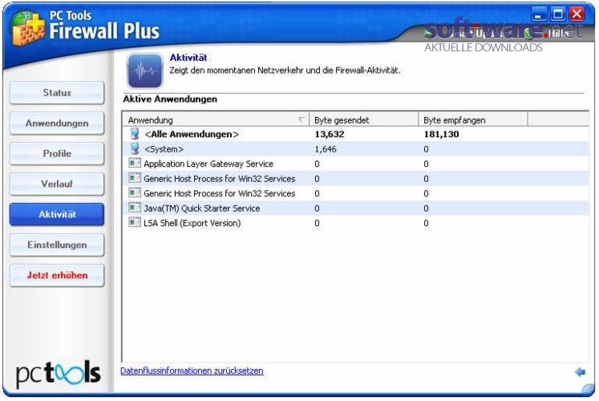The width and height of the screenshot is (599, 401).
Task: Select the <Alle Anwendungen> row
Action: coord(355,134)
